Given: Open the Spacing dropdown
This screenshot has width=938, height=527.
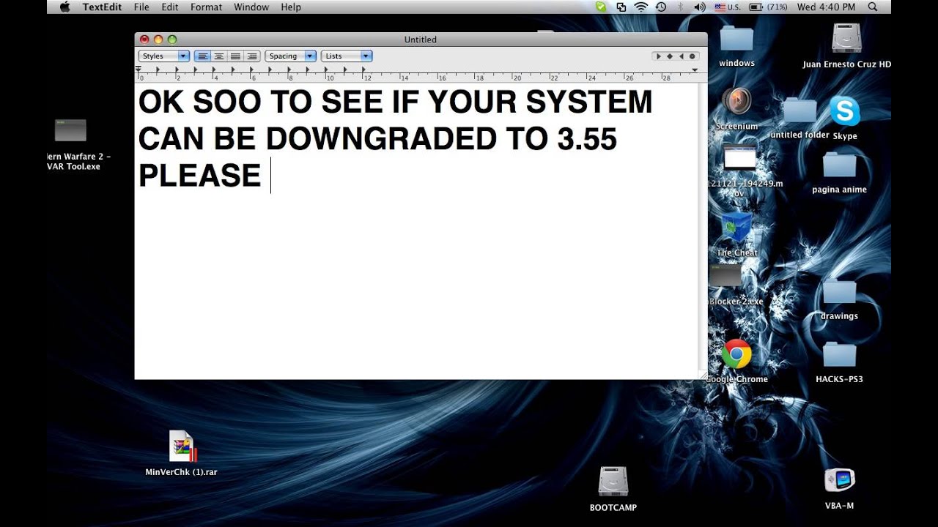Looking at the screenshot, I should tap(291, 56).
